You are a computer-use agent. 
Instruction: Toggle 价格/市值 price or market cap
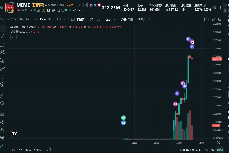point(126,19)
